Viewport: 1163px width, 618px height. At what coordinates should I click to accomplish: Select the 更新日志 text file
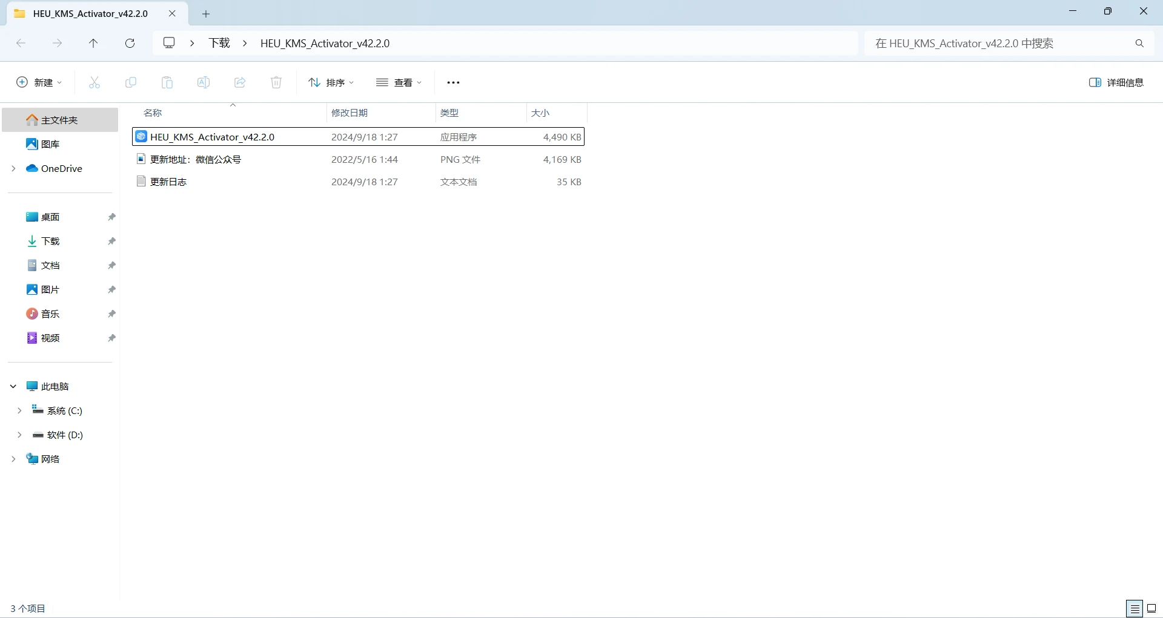pos(168,182)
